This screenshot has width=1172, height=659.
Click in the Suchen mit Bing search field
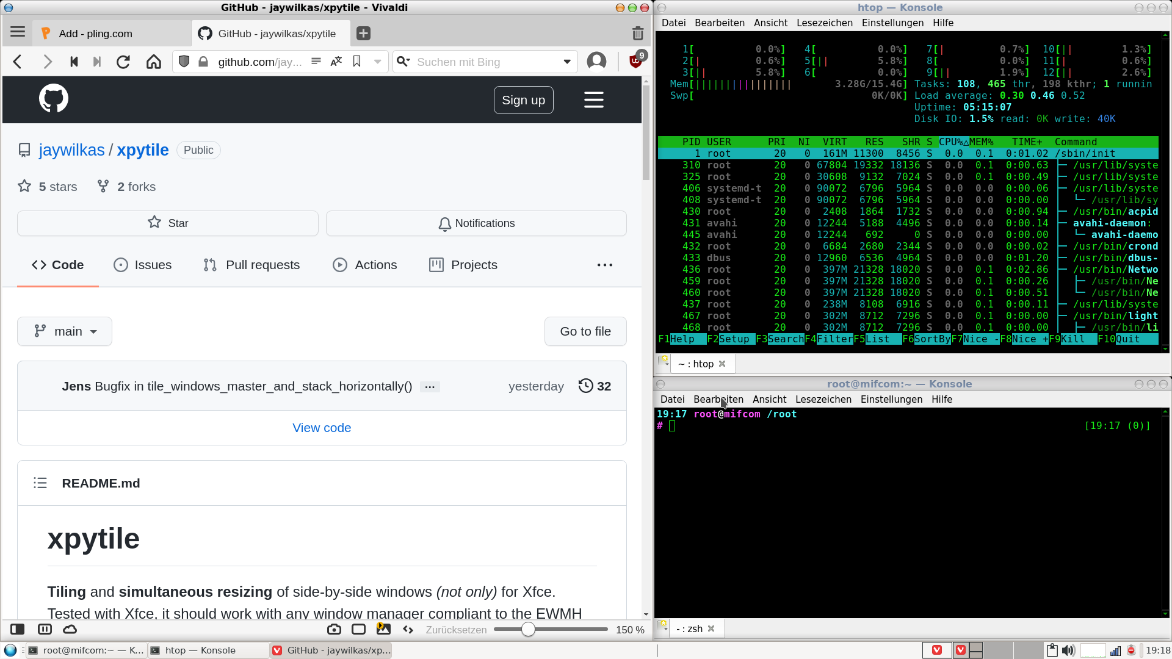click(x=487, y=62)
